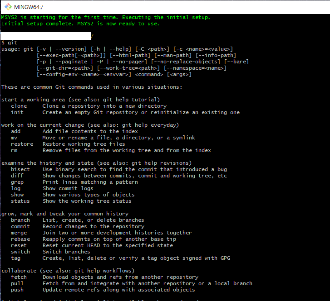Viewport: 330px width, 301px height.
Task: Click 'Show various types of objects'
Action: [89, 195]
